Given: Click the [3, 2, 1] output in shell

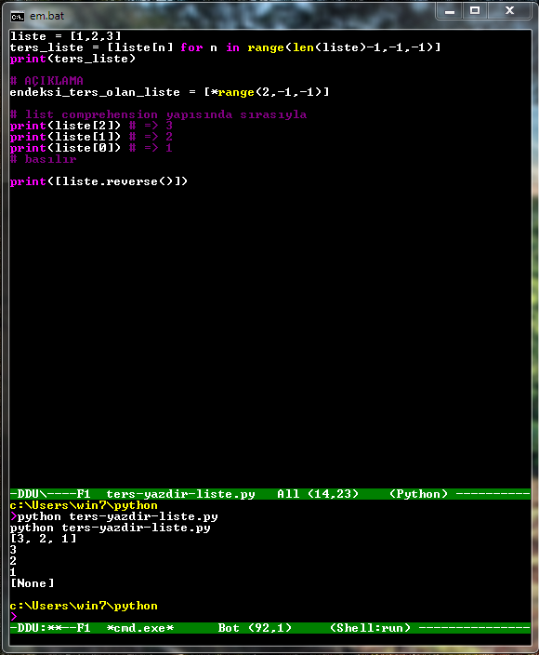Looking at the screenshot, I should click(44, 539).
